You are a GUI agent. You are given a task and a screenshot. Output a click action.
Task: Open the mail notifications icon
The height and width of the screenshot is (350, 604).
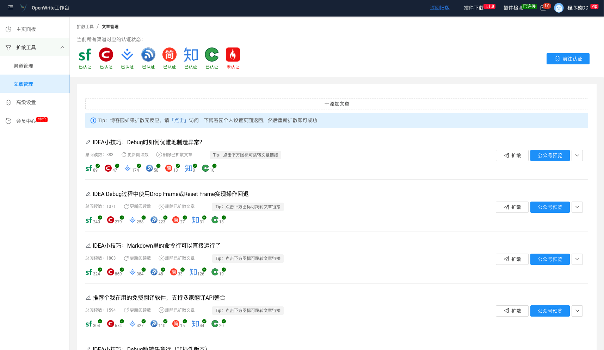pos(543,8)
